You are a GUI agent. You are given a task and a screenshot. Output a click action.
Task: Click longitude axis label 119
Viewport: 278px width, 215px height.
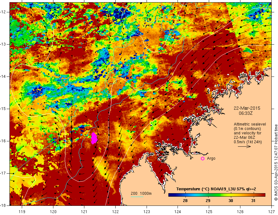click(x=22, y=212)
